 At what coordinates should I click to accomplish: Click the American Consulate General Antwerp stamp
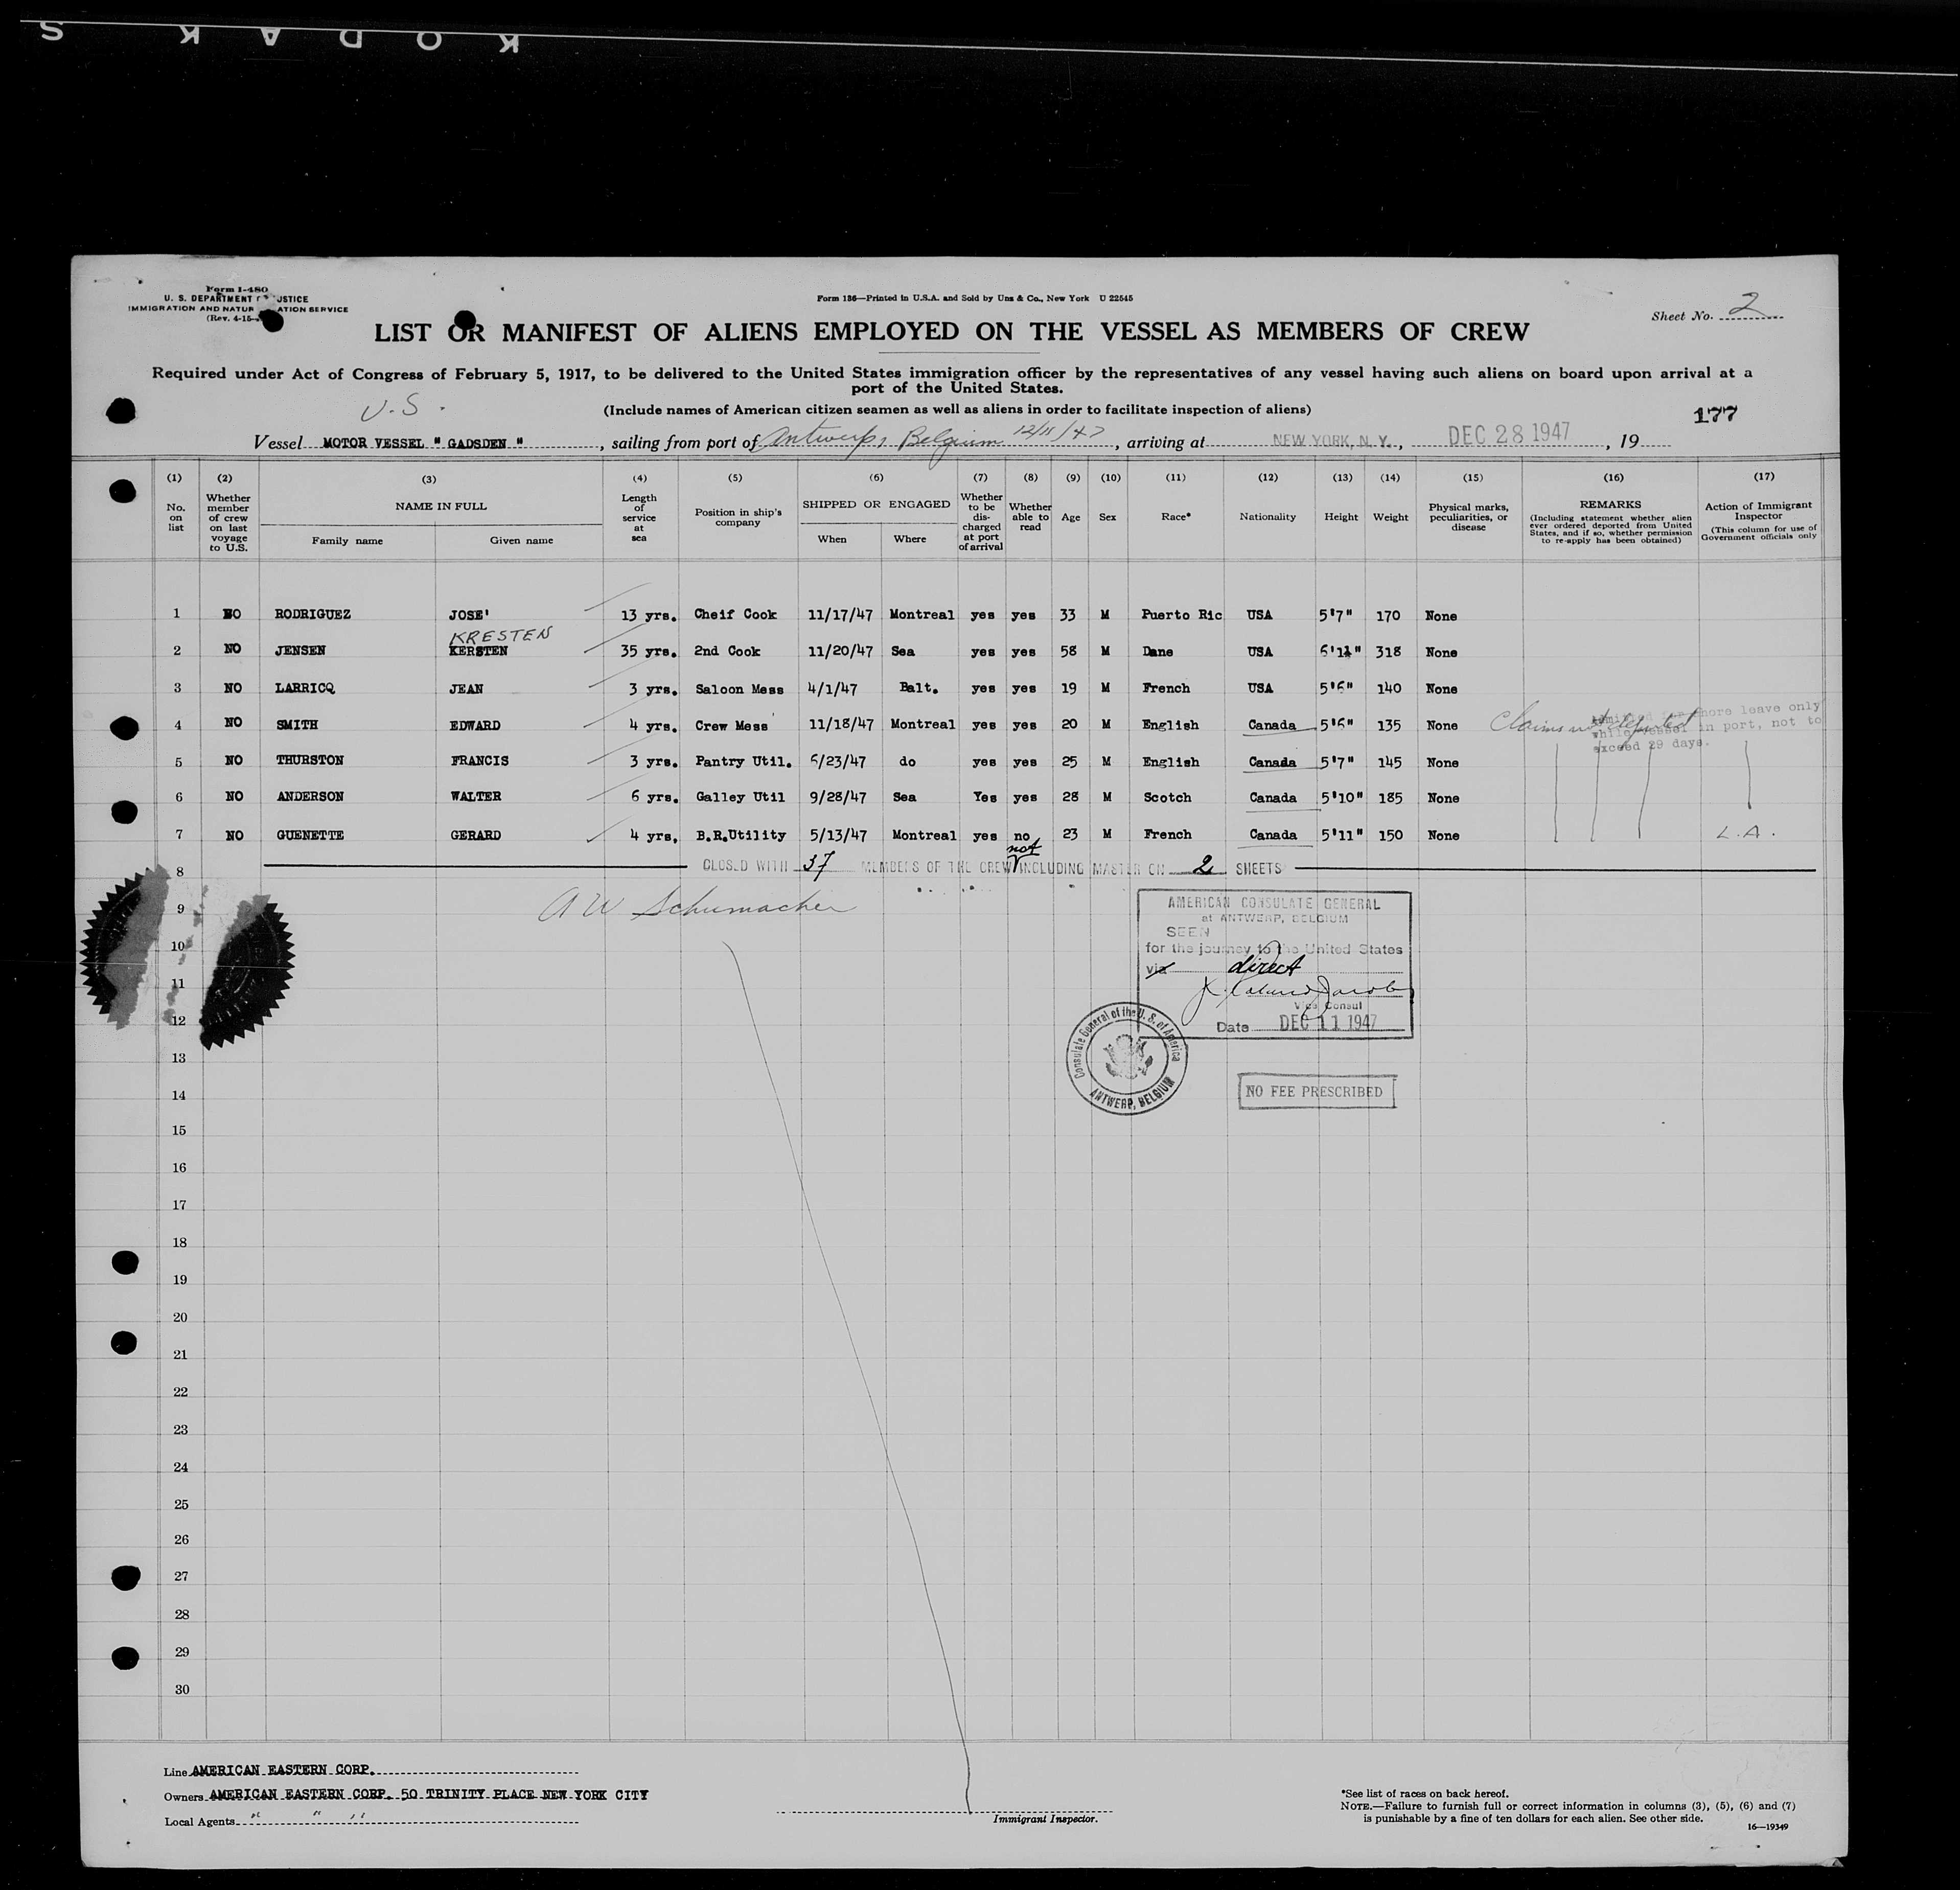click(1274, 964)
